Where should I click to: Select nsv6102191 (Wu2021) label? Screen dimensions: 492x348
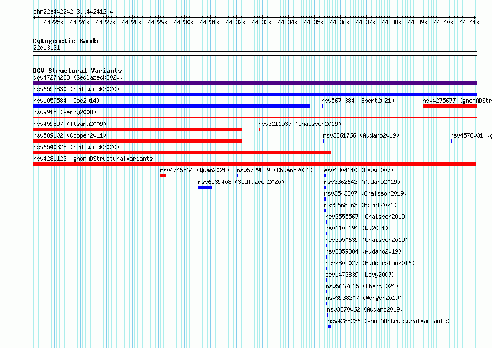click(x=357, y=228)
